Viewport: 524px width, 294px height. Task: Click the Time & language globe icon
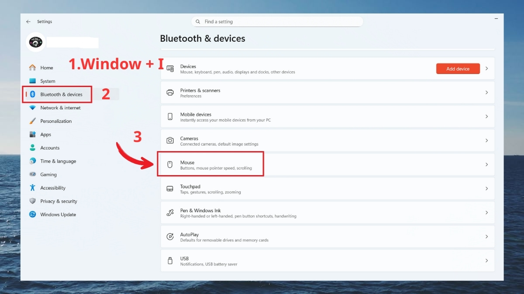[32, 161]
